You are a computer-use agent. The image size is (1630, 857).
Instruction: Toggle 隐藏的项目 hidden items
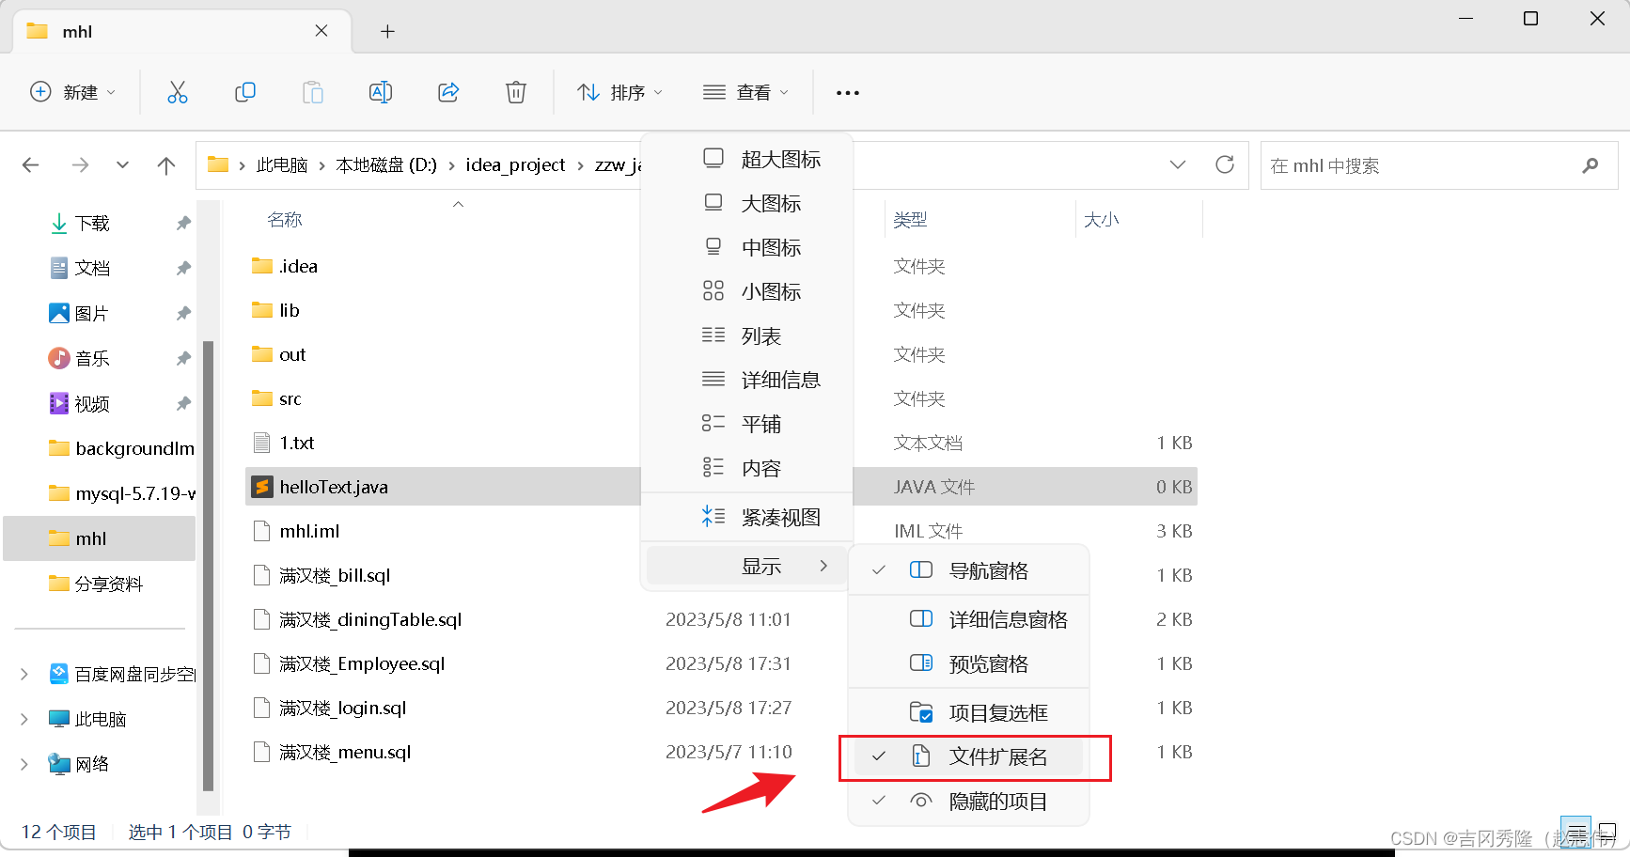coord(969,802)
